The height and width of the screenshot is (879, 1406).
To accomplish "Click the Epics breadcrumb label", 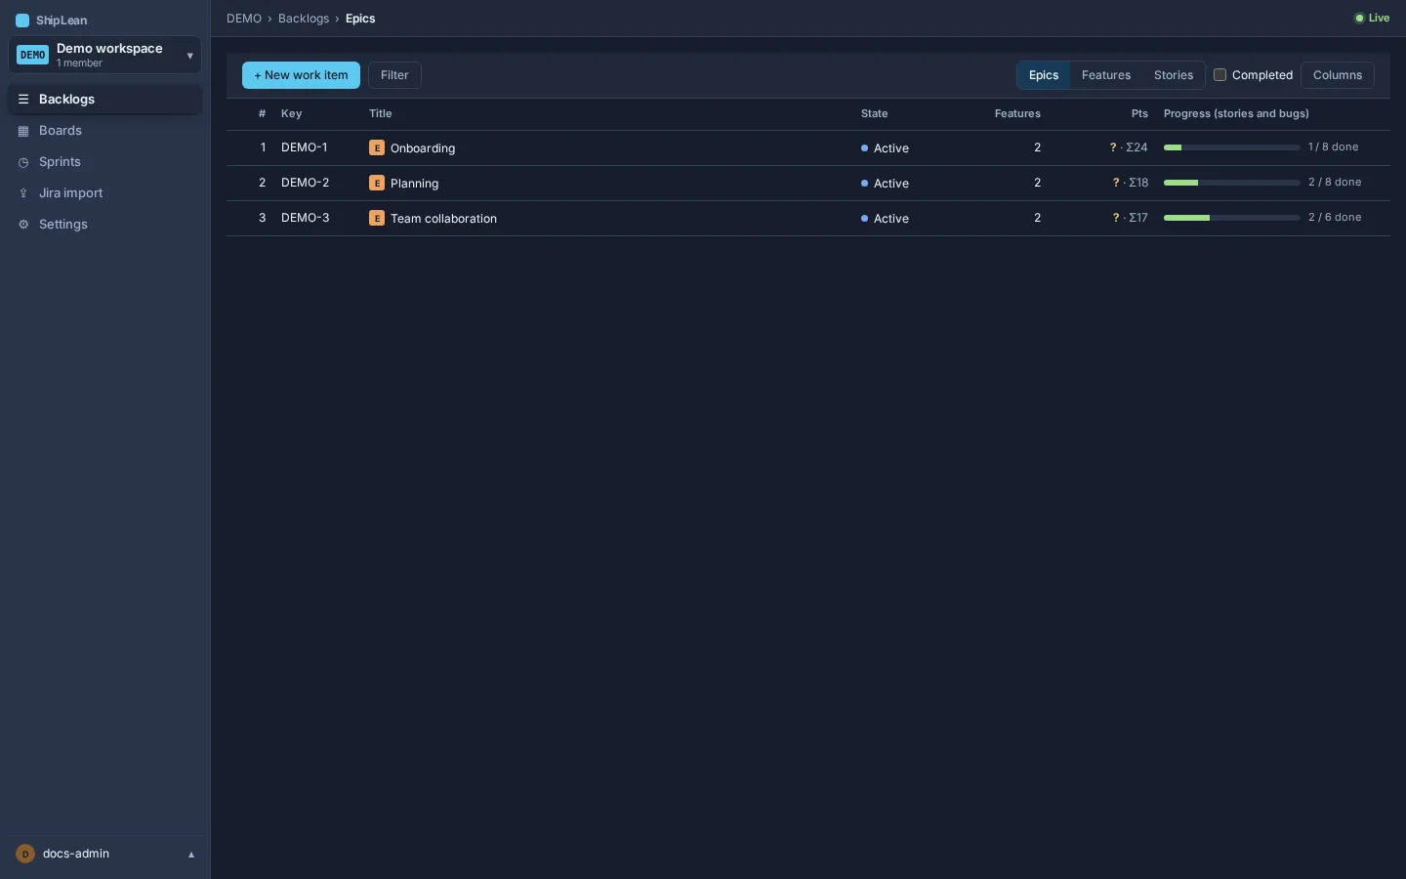I will point(360,19).
